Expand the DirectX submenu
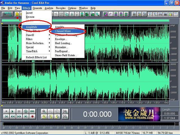This screenshot has height=135, width=180. [x=37, y=35]
